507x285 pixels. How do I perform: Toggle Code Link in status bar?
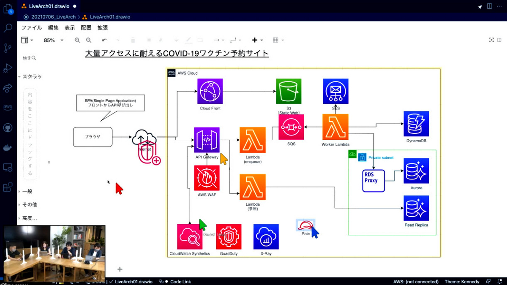coord(175,282)
